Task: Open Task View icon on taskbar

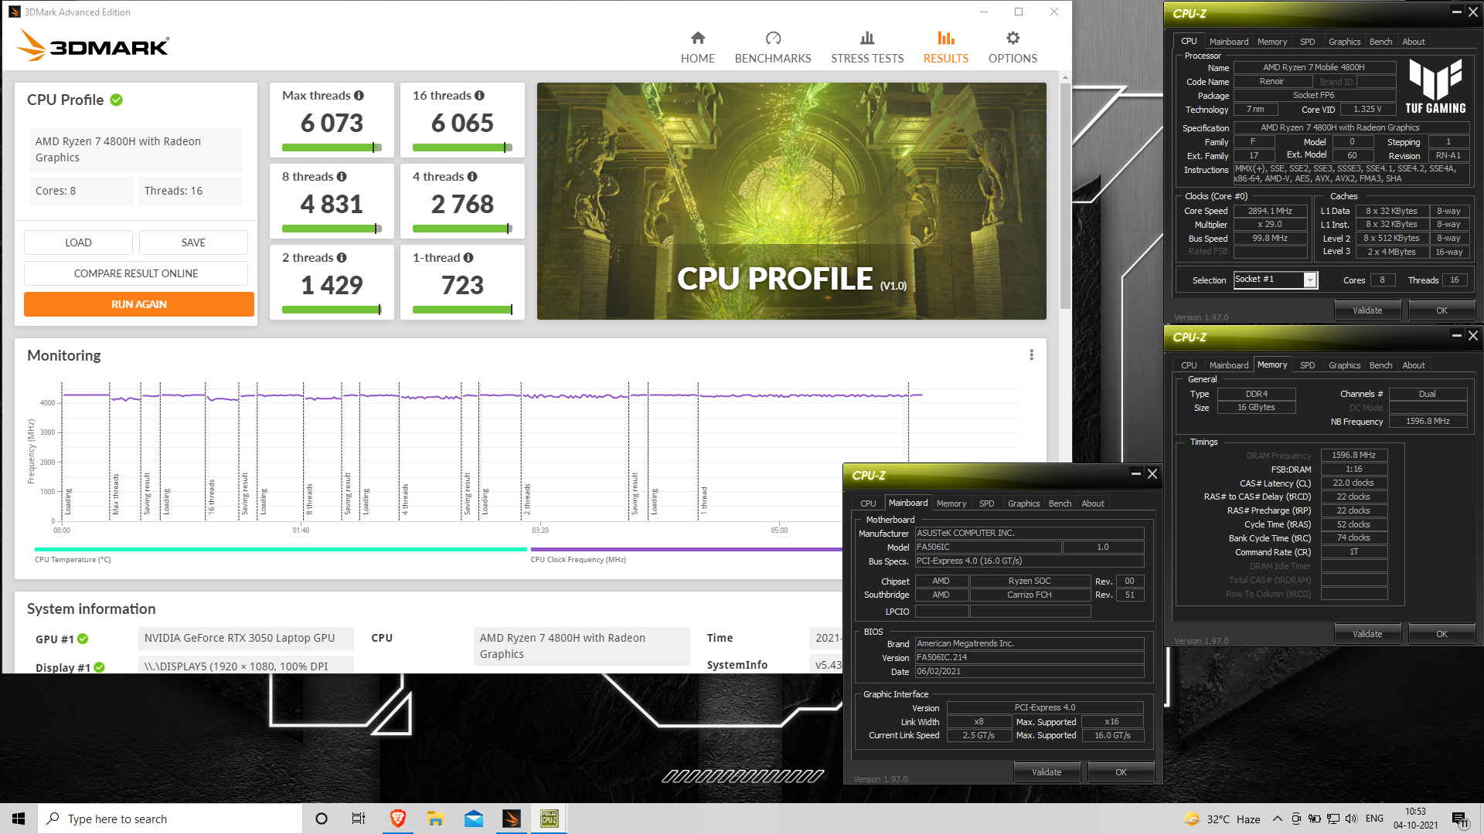Action: point(358,819)
